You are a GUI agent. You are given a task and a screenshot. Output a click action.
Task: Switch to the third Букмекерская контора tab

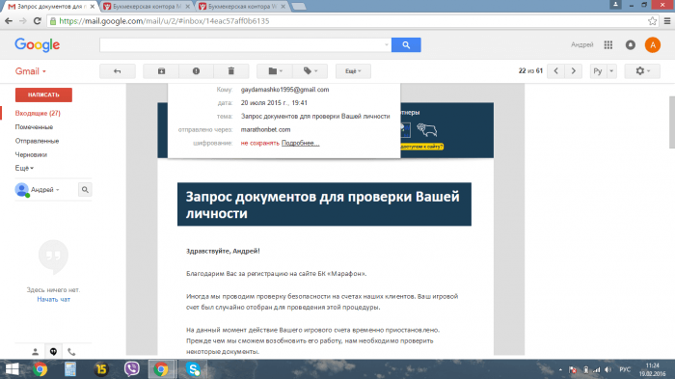click(242, 7)
